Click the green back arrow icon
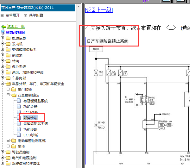This screenshot has height=168, width=190. (3, 27)
